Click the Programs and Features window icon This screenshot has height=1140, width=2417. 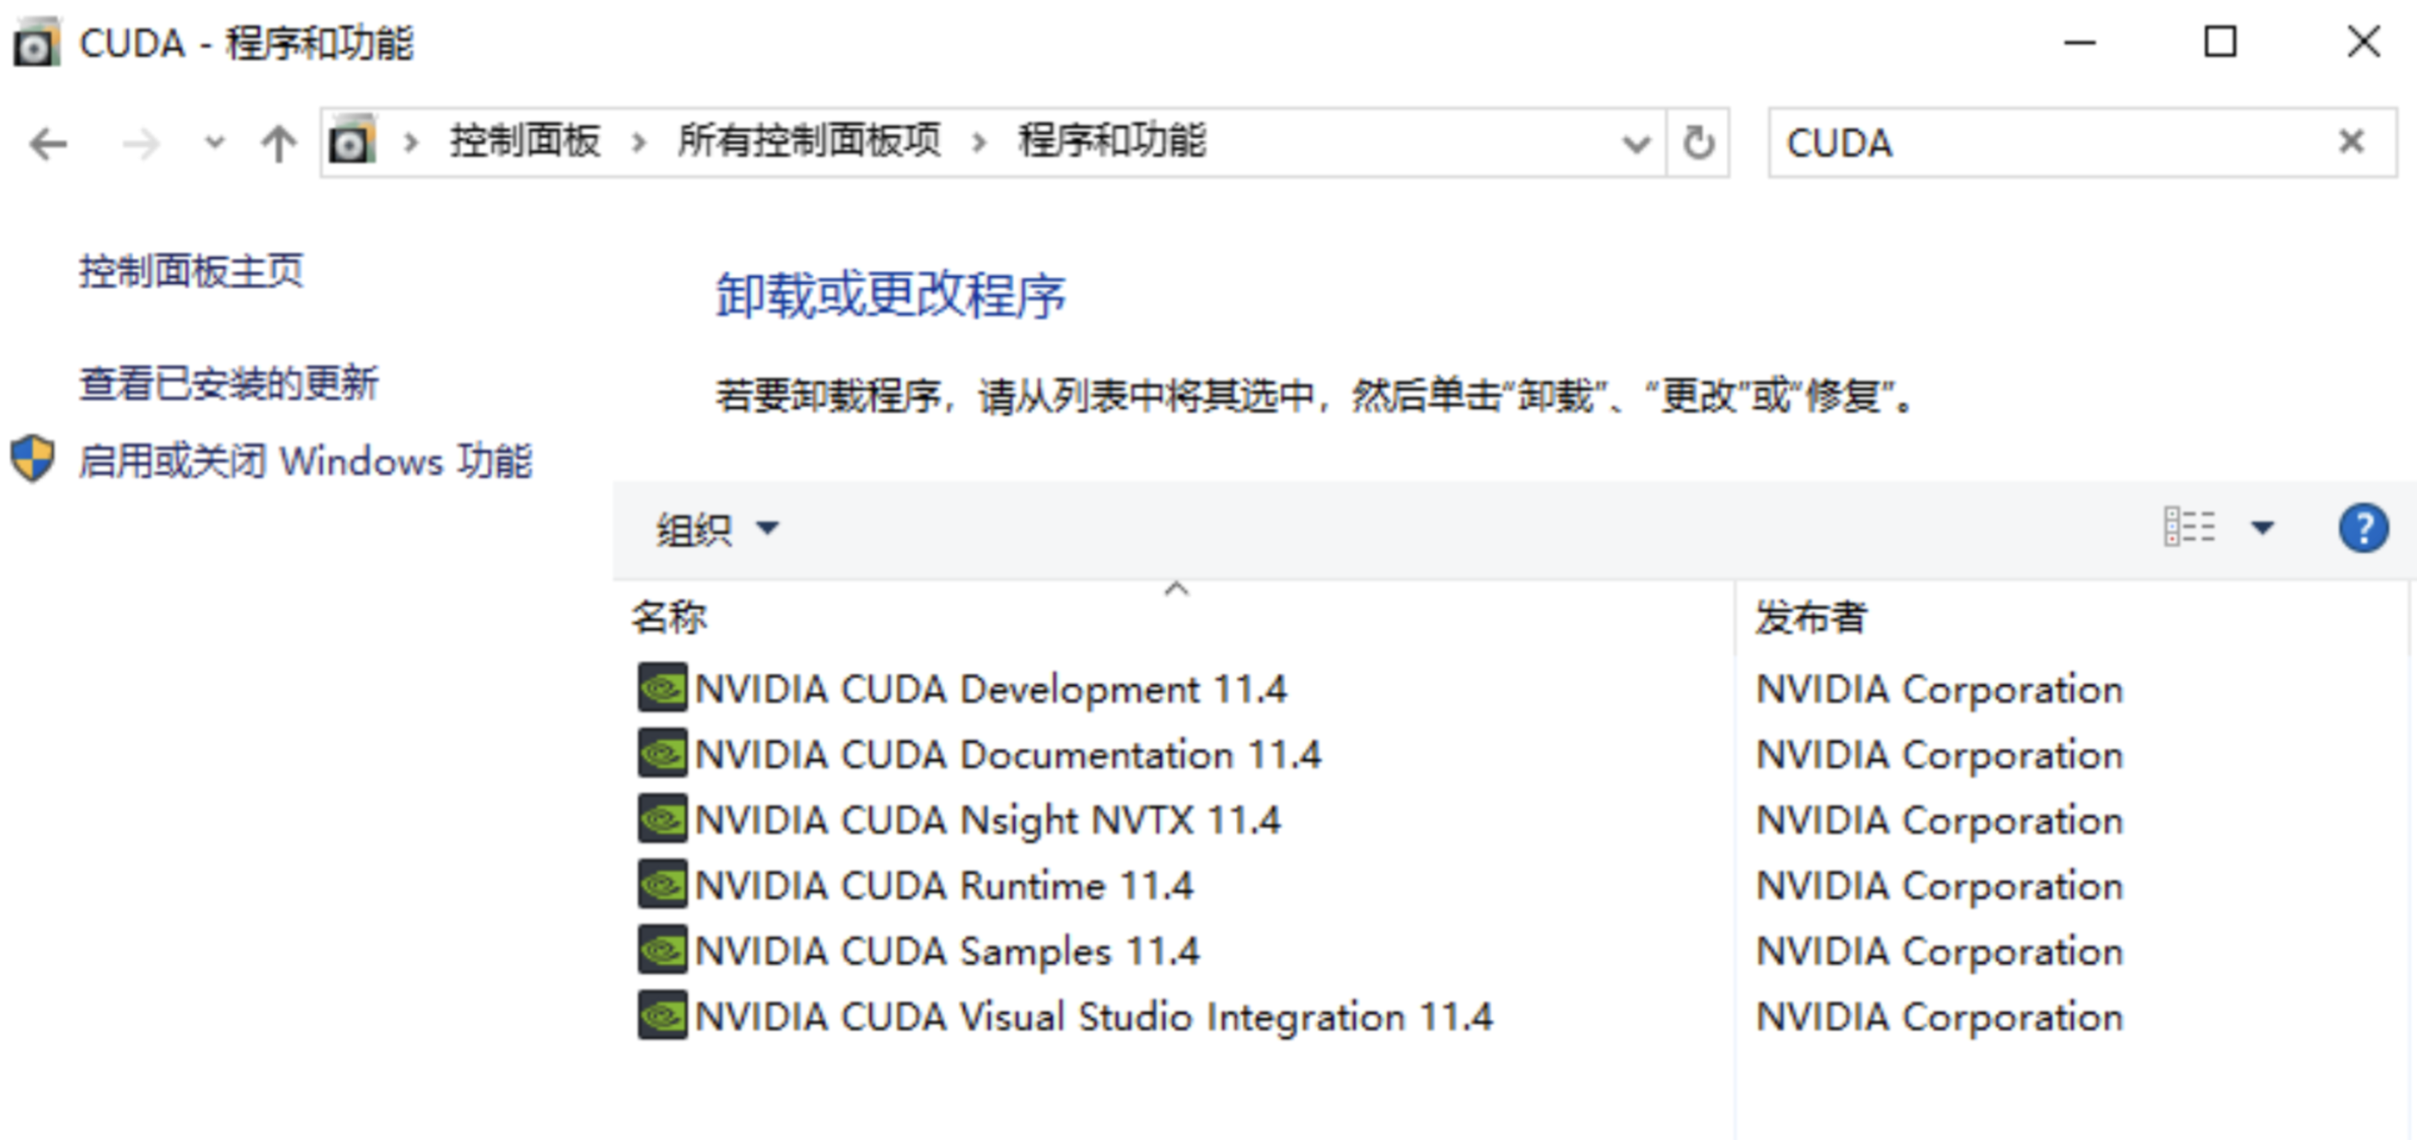(x=35, y=43)
